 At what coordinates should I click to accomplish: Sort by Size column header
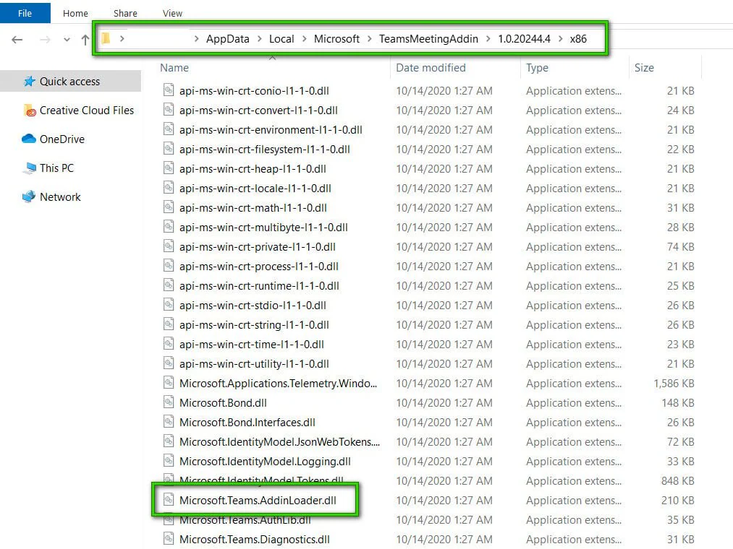tap(644, 68)
